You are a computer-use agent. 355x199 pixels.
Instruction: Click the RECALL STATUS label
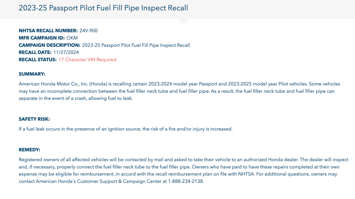tap(37, 59)
